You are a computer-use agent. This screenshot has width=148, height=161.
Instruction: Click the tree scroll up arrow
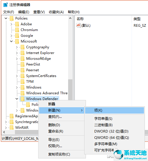[x=70, y=18]
